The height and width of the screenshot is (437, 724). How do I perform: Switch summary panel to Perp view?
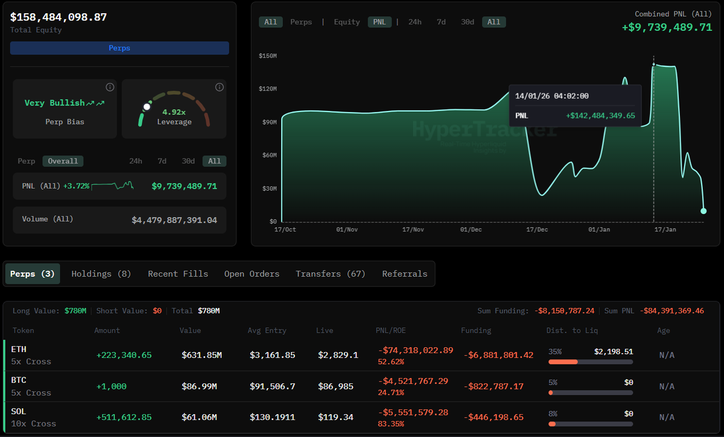point(27,161)
